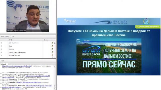The width and height of the screenshot is (161, 90).
Task: Click user icon in Сирина participant row
Action: [x=52, y=49]
